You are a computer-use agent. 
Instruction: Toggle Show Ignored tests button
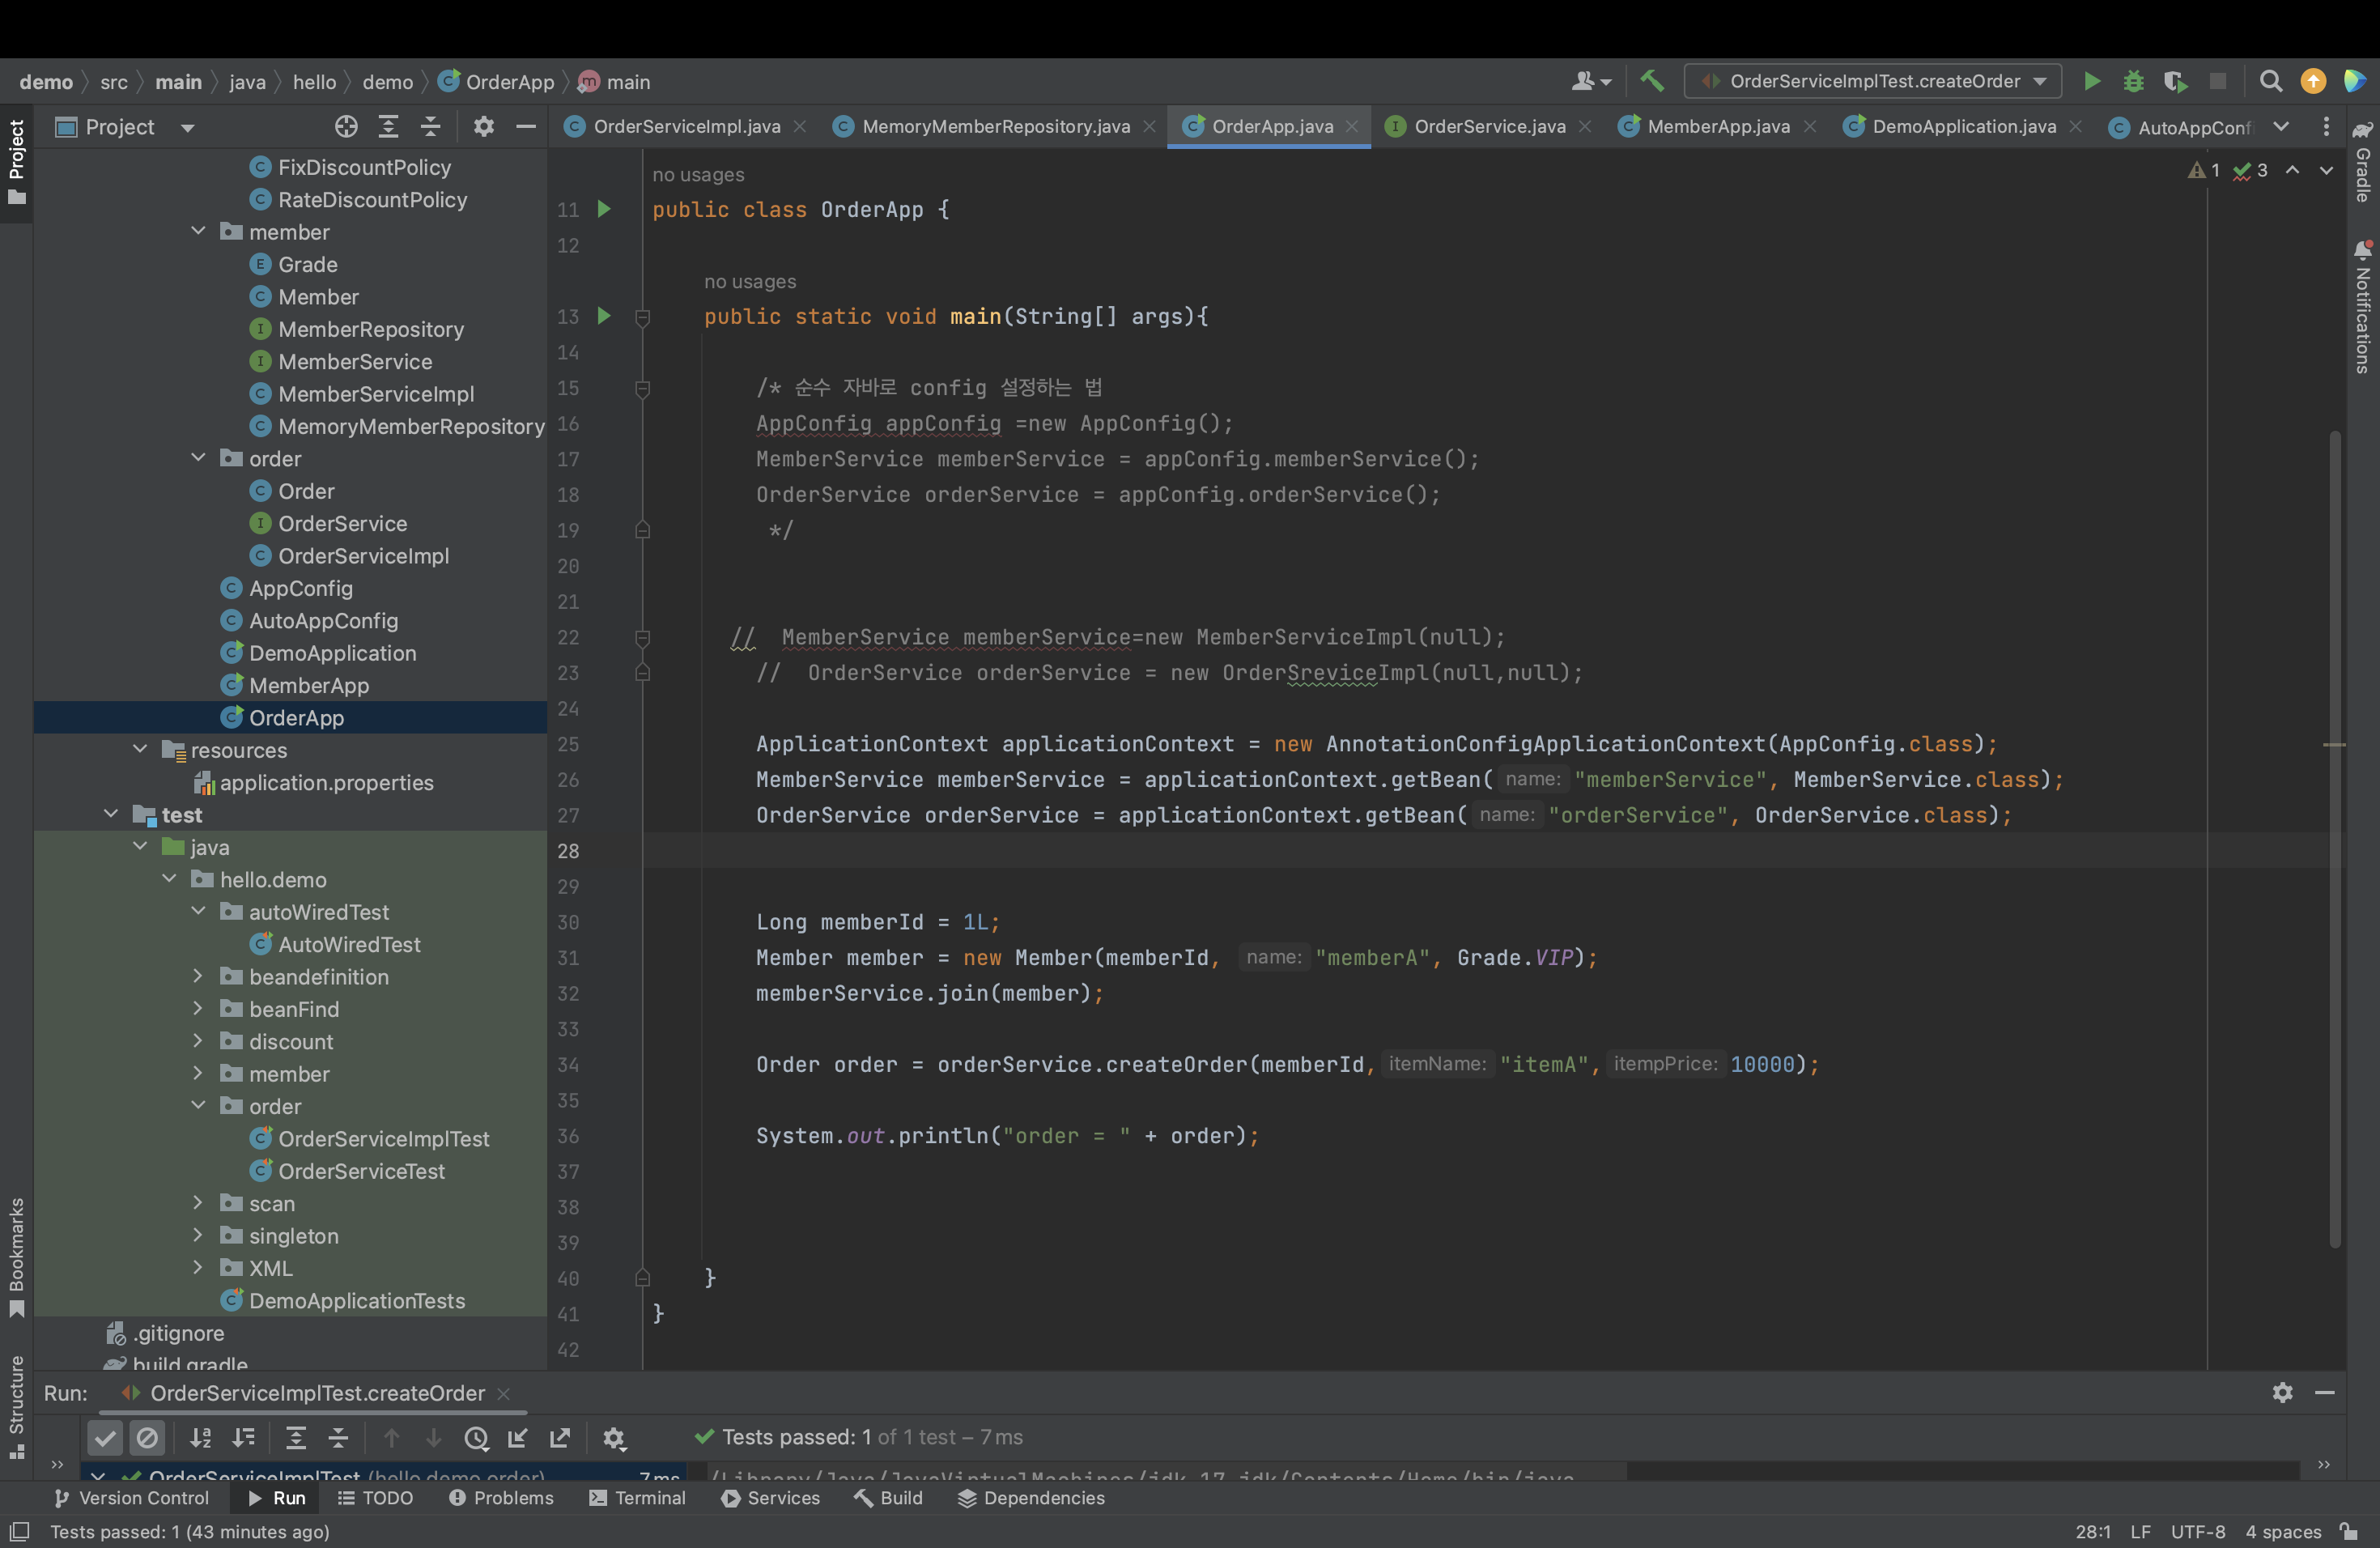(147, 1437)
